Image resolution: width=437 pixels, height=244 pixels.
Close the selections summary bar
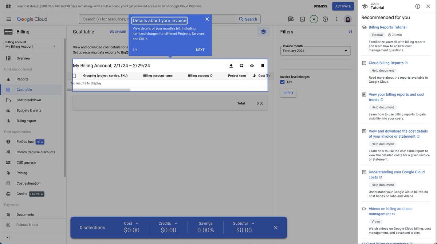(x=276, y=228)
